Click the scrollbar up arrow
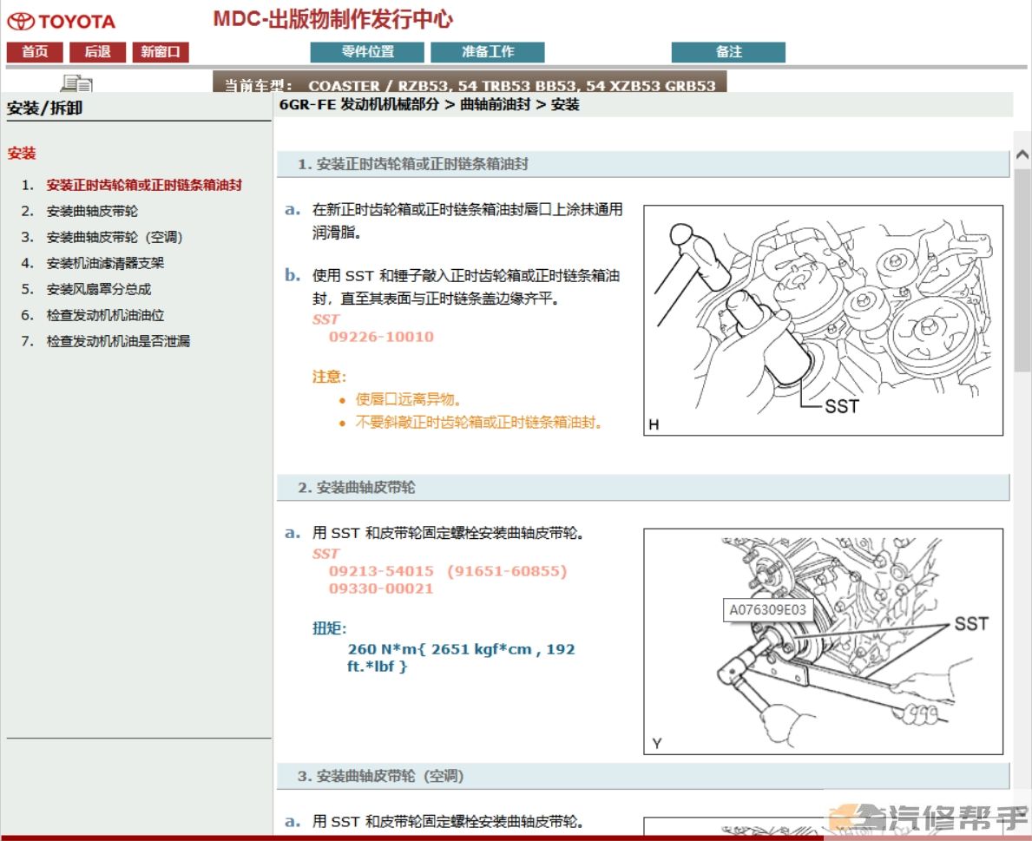Viewport: 1032px width, 841px height. pos(1022,155)
